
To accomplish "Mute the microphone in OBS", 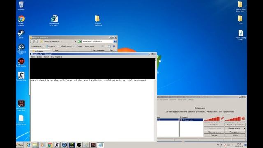I will 222,118.
